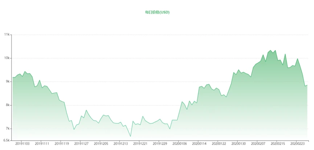The width and height of the screenshot is (314, 150).
Task: Choose the 20200215 date tick
Action: (x=277, y=144)
